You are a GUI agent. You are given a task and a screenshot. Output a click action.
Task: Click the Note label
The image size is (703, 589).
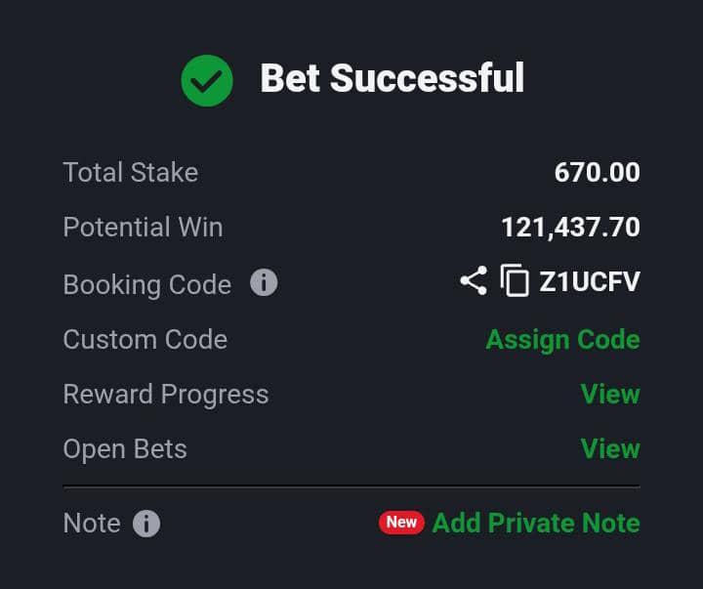click(x=92, y=524)
